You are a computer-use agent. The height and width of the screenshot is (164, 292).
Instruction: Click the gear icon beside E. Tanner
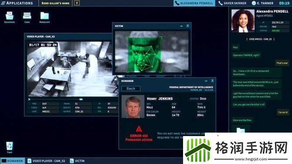click(254, 3)
